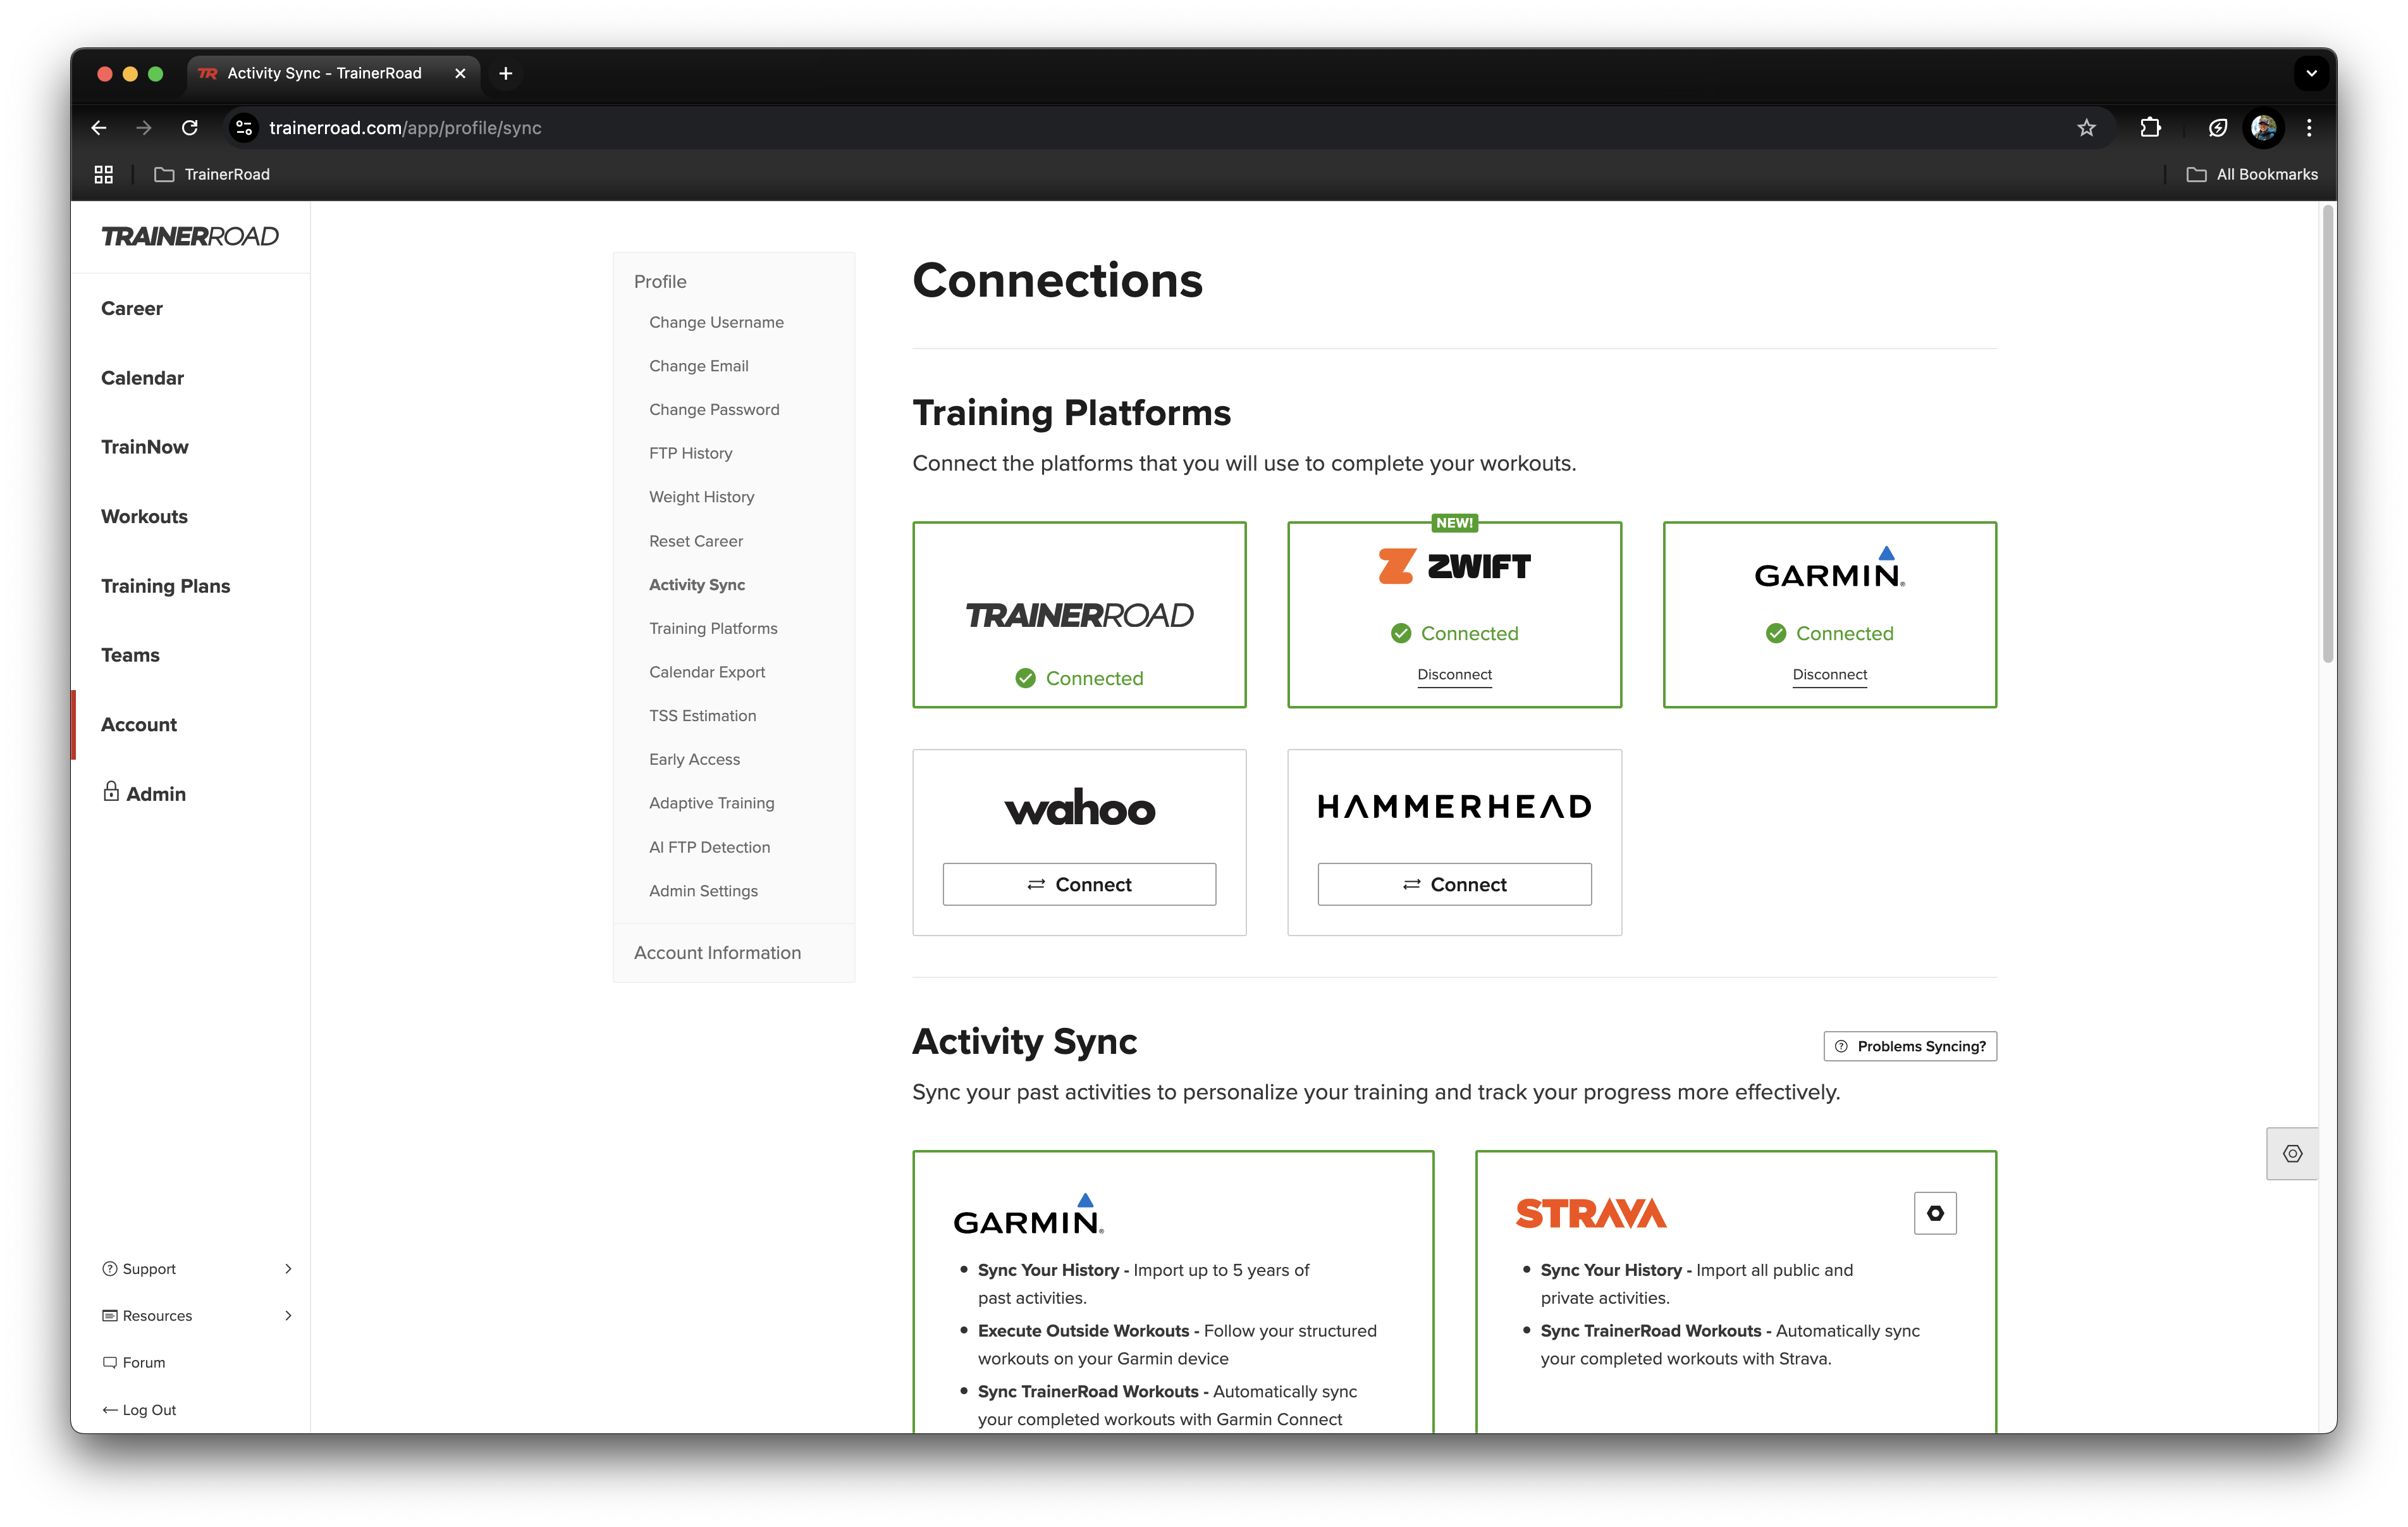Screen dimensions: 2408x1527
Task: Click the Garmin logo in Training Platforms
Action: 1829,567
